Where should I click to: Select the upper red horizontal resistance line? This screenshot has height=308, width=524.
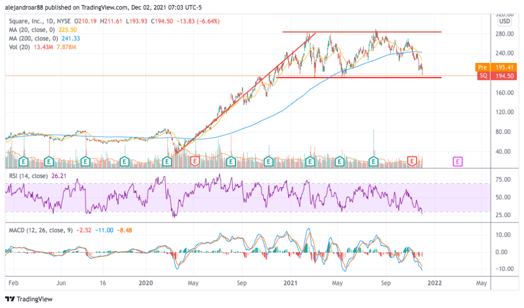point(362,32)
